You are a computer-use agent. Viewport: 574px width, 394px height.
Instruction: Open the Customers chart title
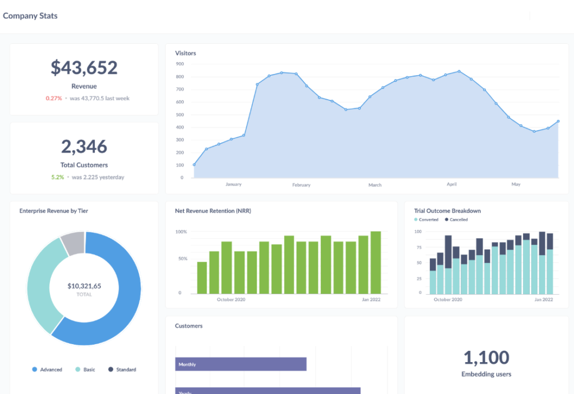point(188,326)
